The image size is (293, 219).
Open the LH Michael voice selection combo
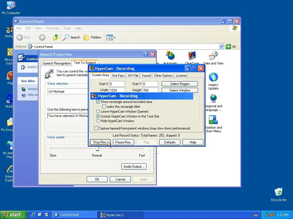[x=68, y=92]
